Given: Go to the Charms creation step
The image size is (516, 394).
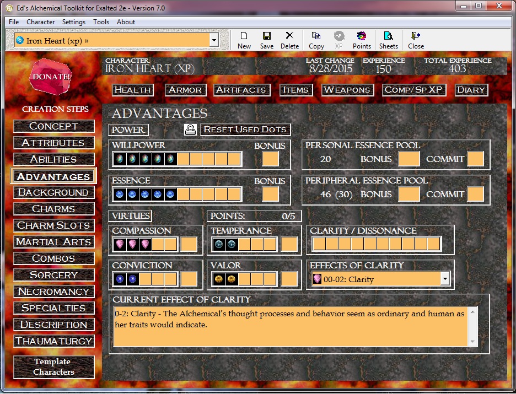Looking at the screenshot, I should coord(53,209).
